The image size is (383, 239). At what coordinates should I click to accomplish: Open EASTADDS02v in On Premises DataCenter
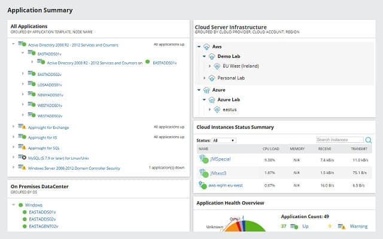tap(42, 219)
